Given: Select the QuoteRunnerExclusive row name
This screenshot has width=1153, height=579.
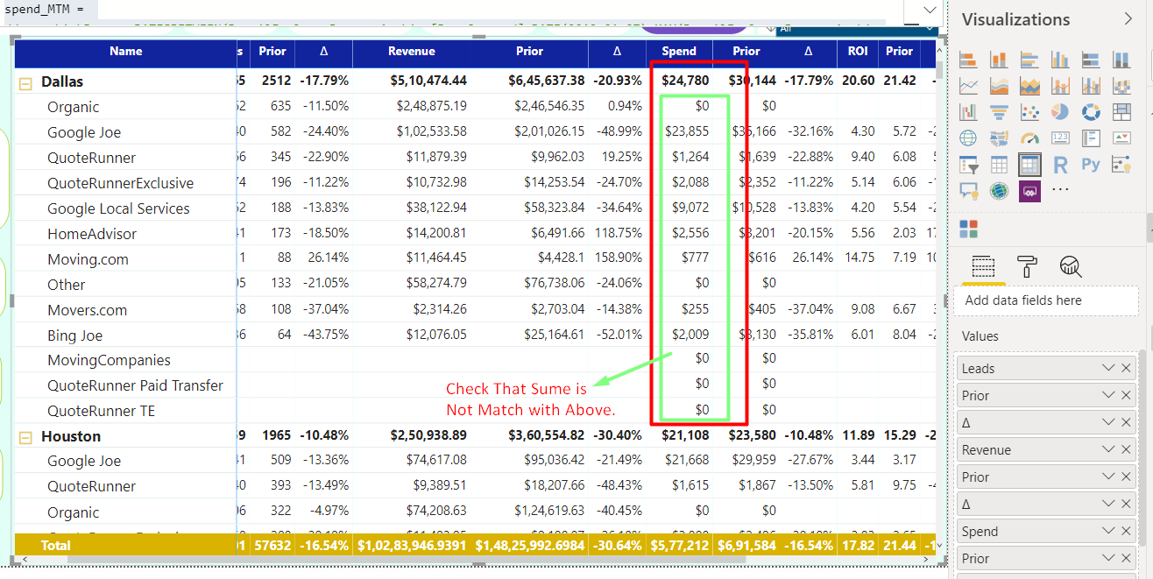Looking at the screenshot, I should [120, 183].
